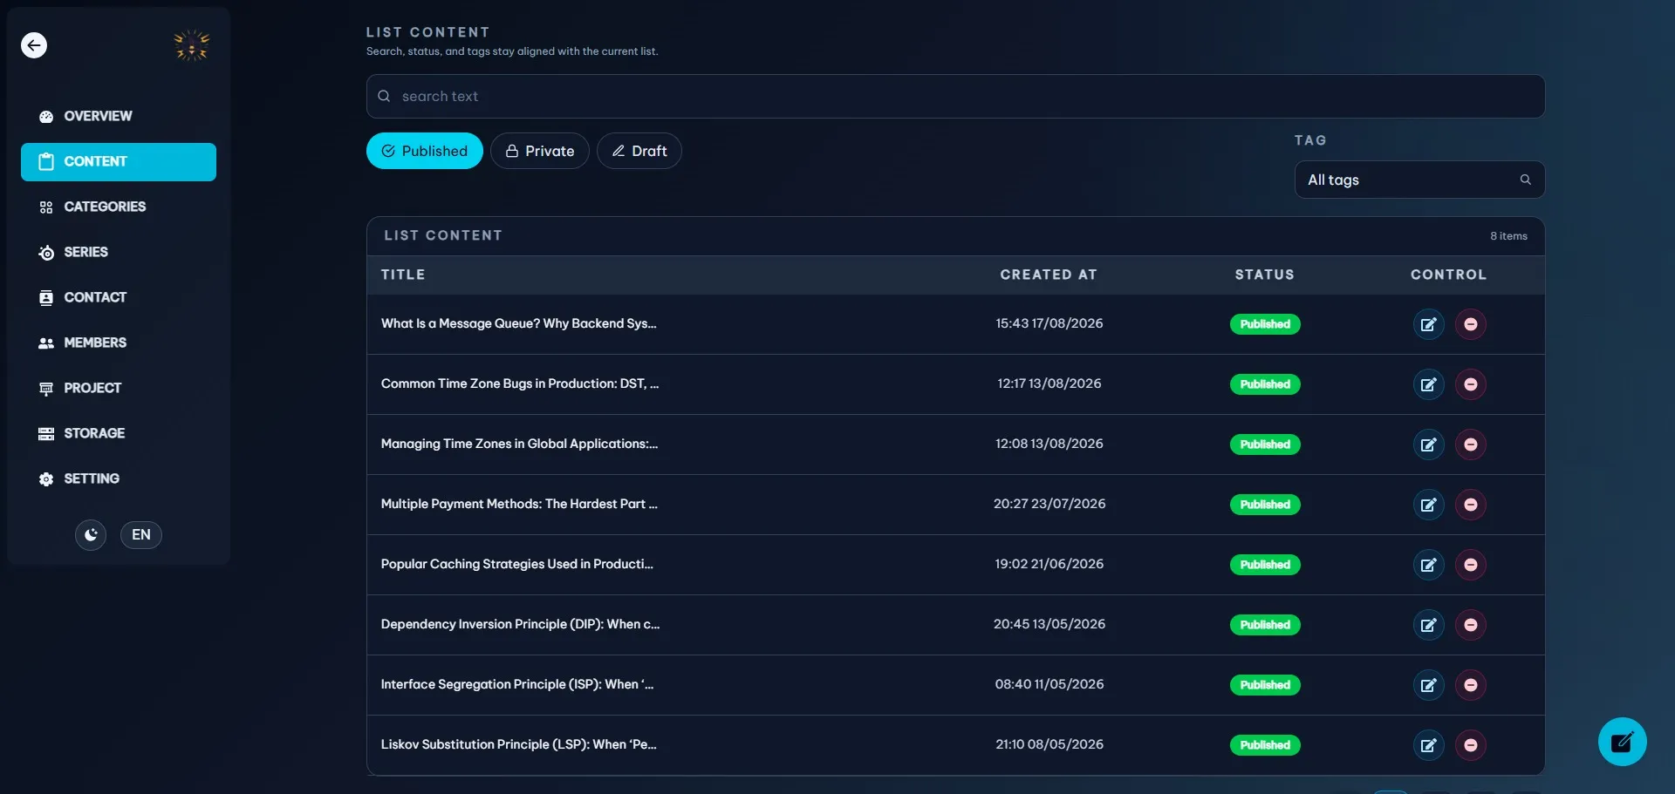Delete 'What Is a Message Queue' post
1675x794 pixels.
click(1471, 325)
